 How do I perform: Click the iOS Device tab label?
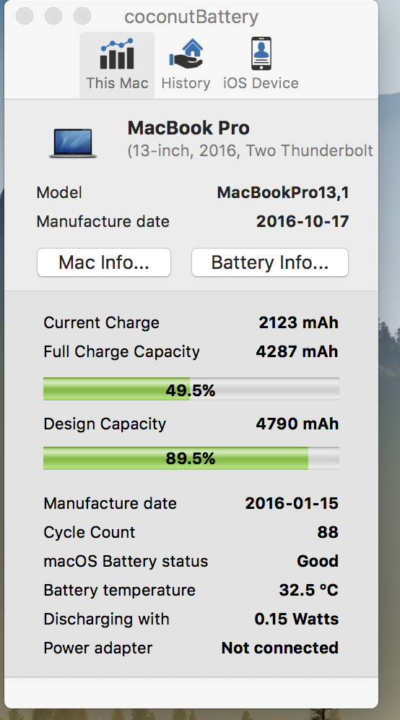261,83
